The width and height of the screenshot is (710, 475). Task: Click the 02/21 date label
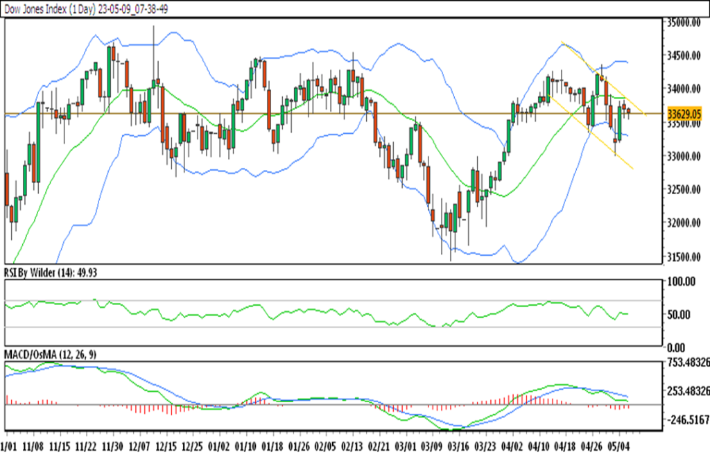point(379,447)
